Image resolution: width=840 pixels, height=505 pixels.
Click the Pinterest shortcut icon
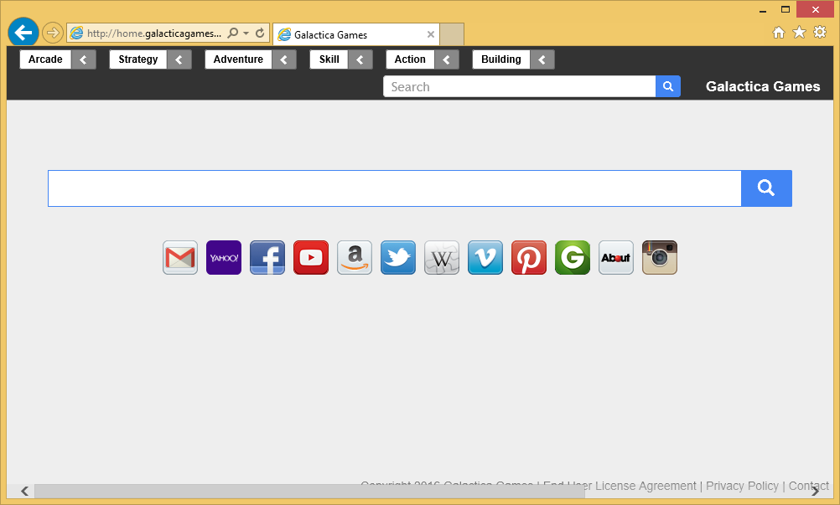tap(529, 258)
